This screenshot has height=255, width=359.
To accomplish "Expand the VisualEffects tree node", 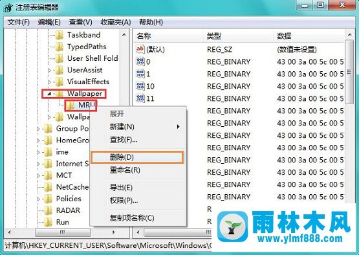I will coord(49,82).
